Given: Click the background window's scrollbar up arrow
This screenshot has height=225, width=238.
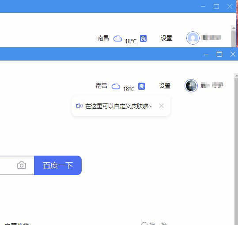Looking at the screenshot, I should [234, 28].
